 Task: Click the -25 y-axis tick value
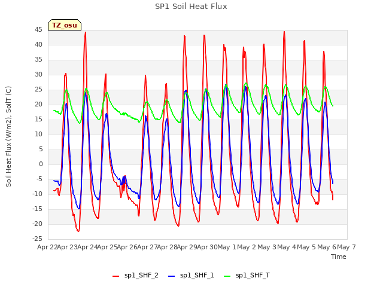(37, 239)
